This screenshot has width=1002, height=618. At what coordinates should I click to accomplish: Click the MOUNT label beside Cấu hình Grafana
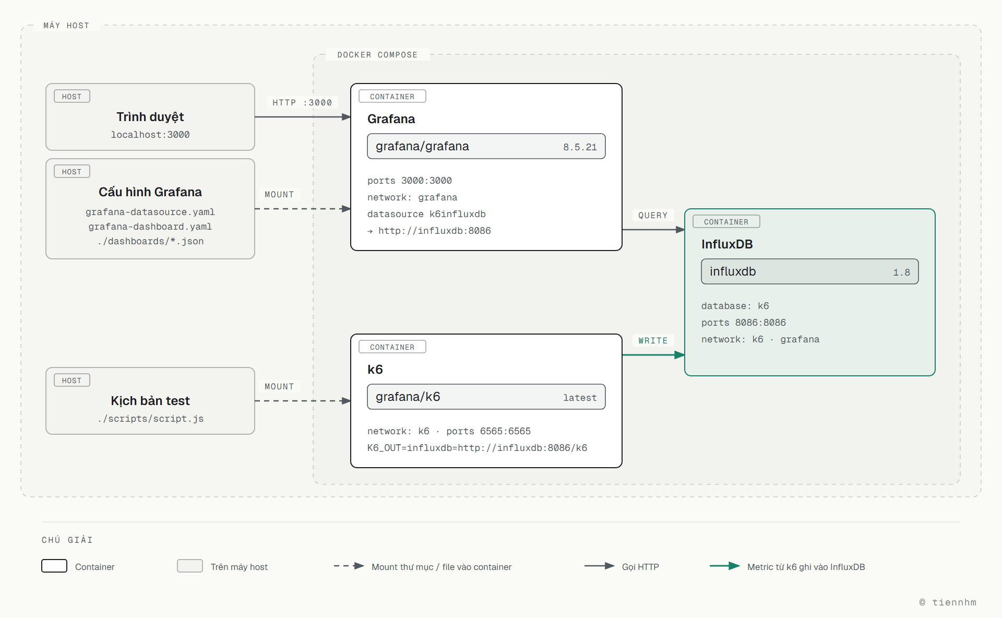[x=279, y=195]
